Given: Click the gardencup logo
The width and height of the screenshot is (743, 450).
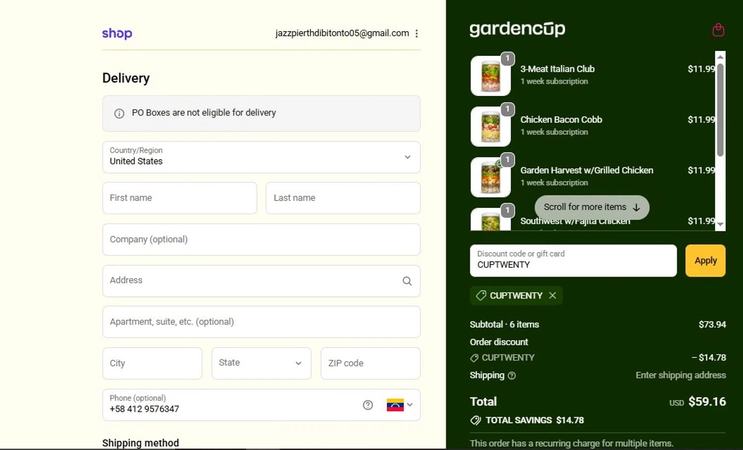Looking at the screenshot, I should [x=517, y=29].
